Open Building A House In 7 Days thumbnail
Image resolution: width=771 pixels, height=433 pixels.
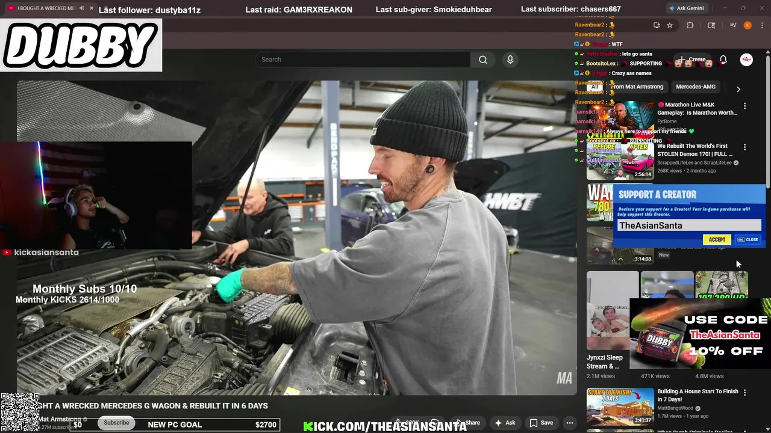(620, 406)
